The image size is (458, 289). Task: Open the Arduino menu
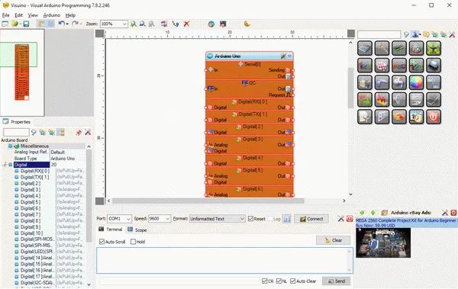(x=52, y=15)
